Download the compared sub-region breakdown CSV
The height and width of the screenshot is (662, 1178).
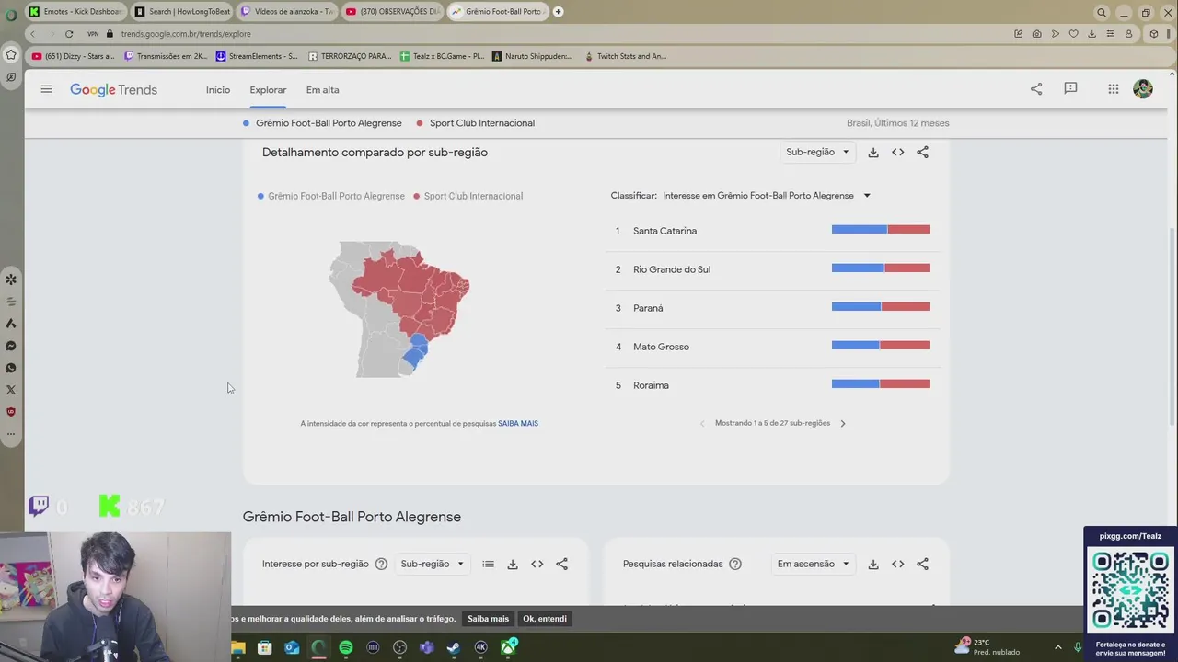click(873, 153)
